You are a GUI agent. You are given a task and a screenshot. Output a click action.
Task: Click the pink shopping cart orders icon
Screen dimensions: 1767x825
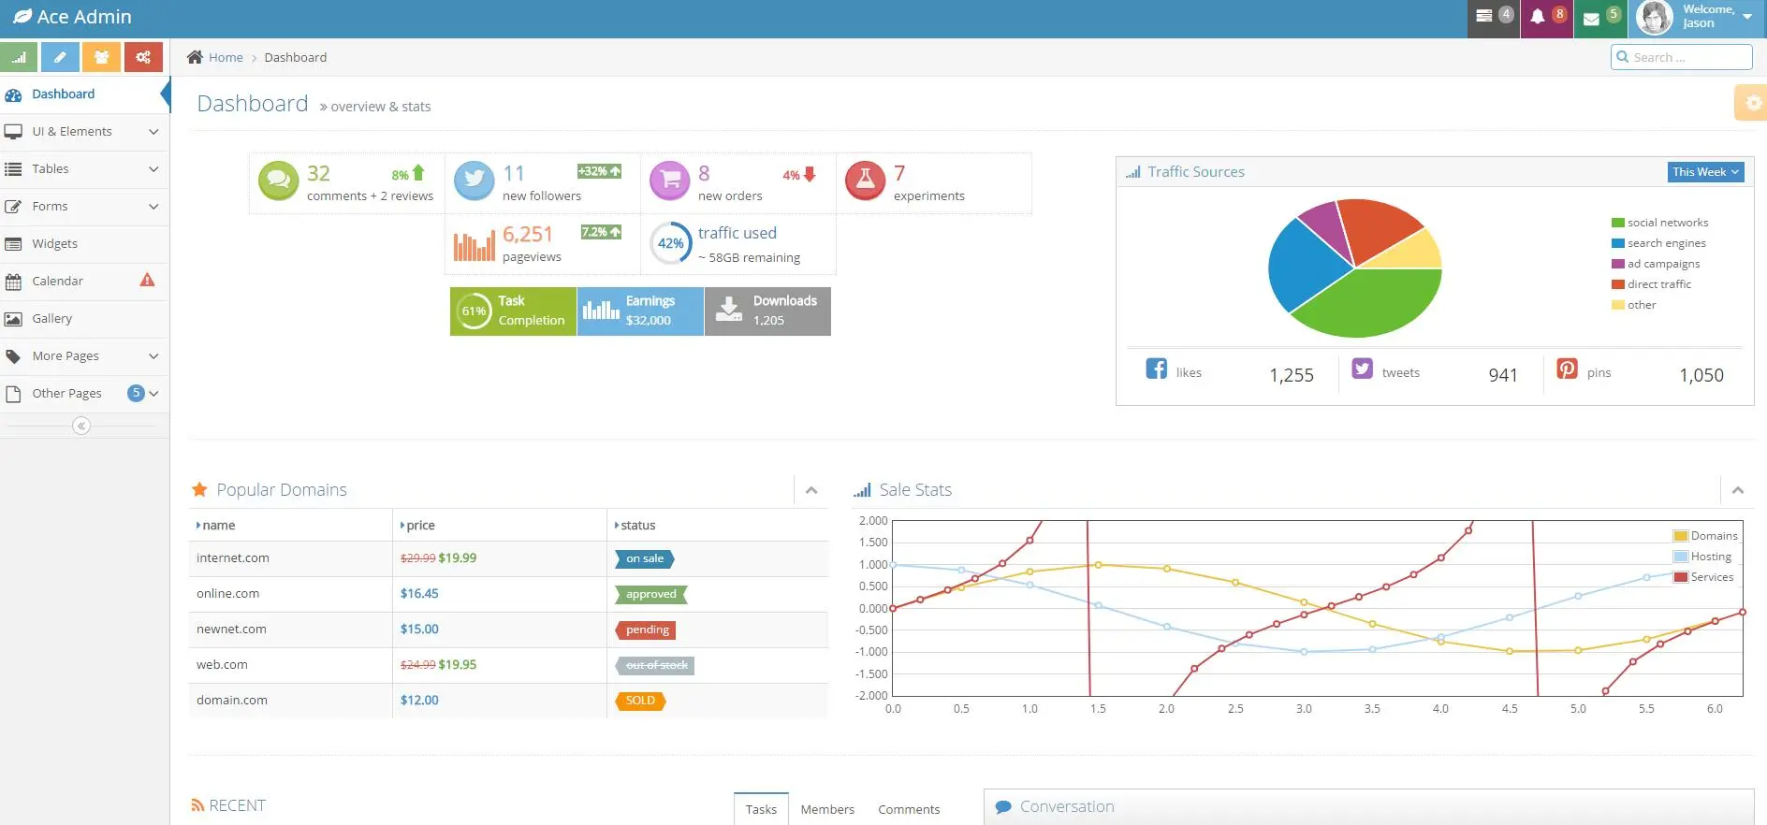point(670,181)
